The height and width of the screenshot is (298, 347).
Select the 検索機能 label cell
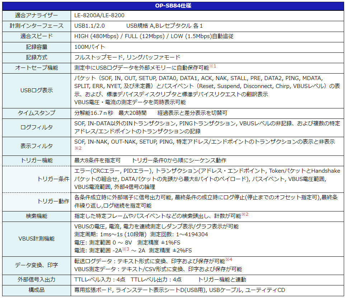[x=37, y=216]
